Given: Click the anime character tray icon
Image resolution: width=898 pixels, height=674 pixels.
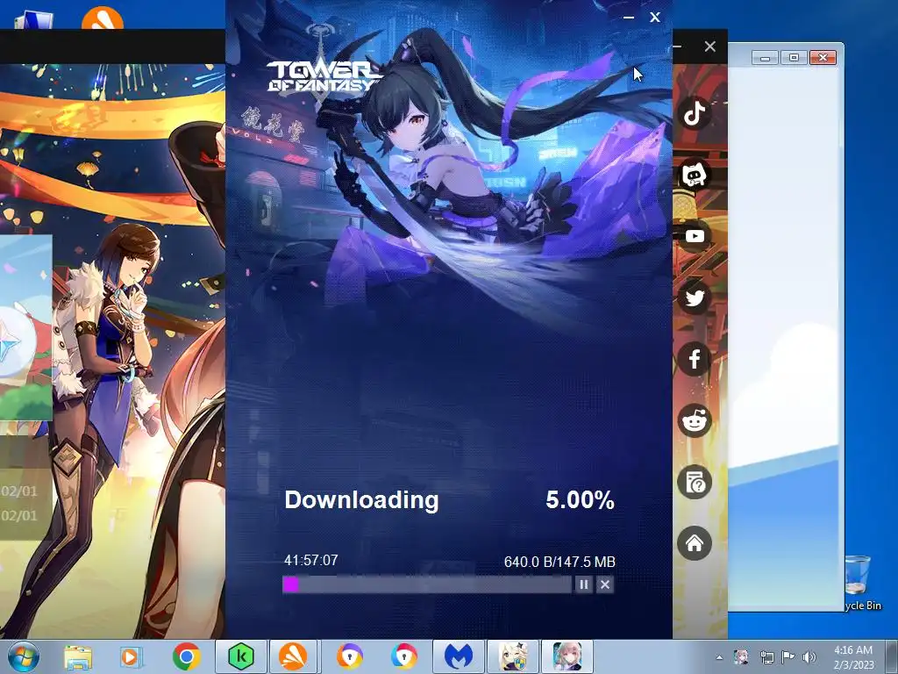Looking at the screenshot, I should [x=741, y=656].
